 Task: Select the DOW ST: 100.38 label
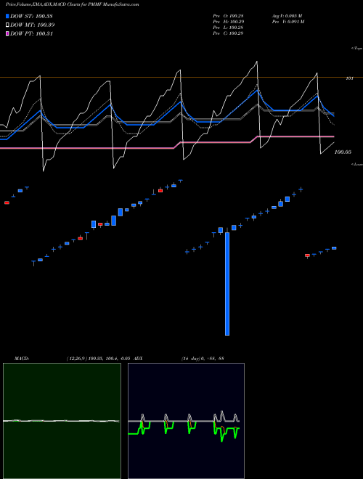32,16
